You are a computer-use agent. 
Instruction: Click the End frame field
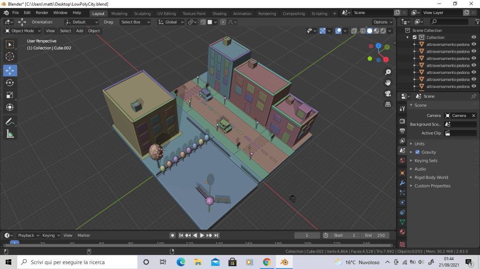click(x=374, y=235)
